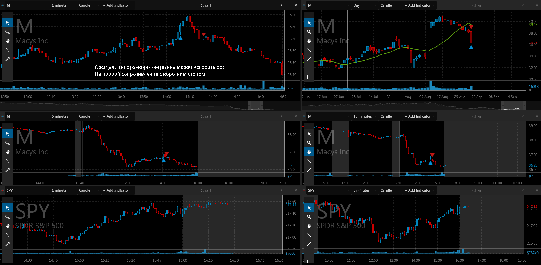541x265 pixels.
Task: Click the navigator range thumb under M 1 minute chart
Action: tap(255, 106)
